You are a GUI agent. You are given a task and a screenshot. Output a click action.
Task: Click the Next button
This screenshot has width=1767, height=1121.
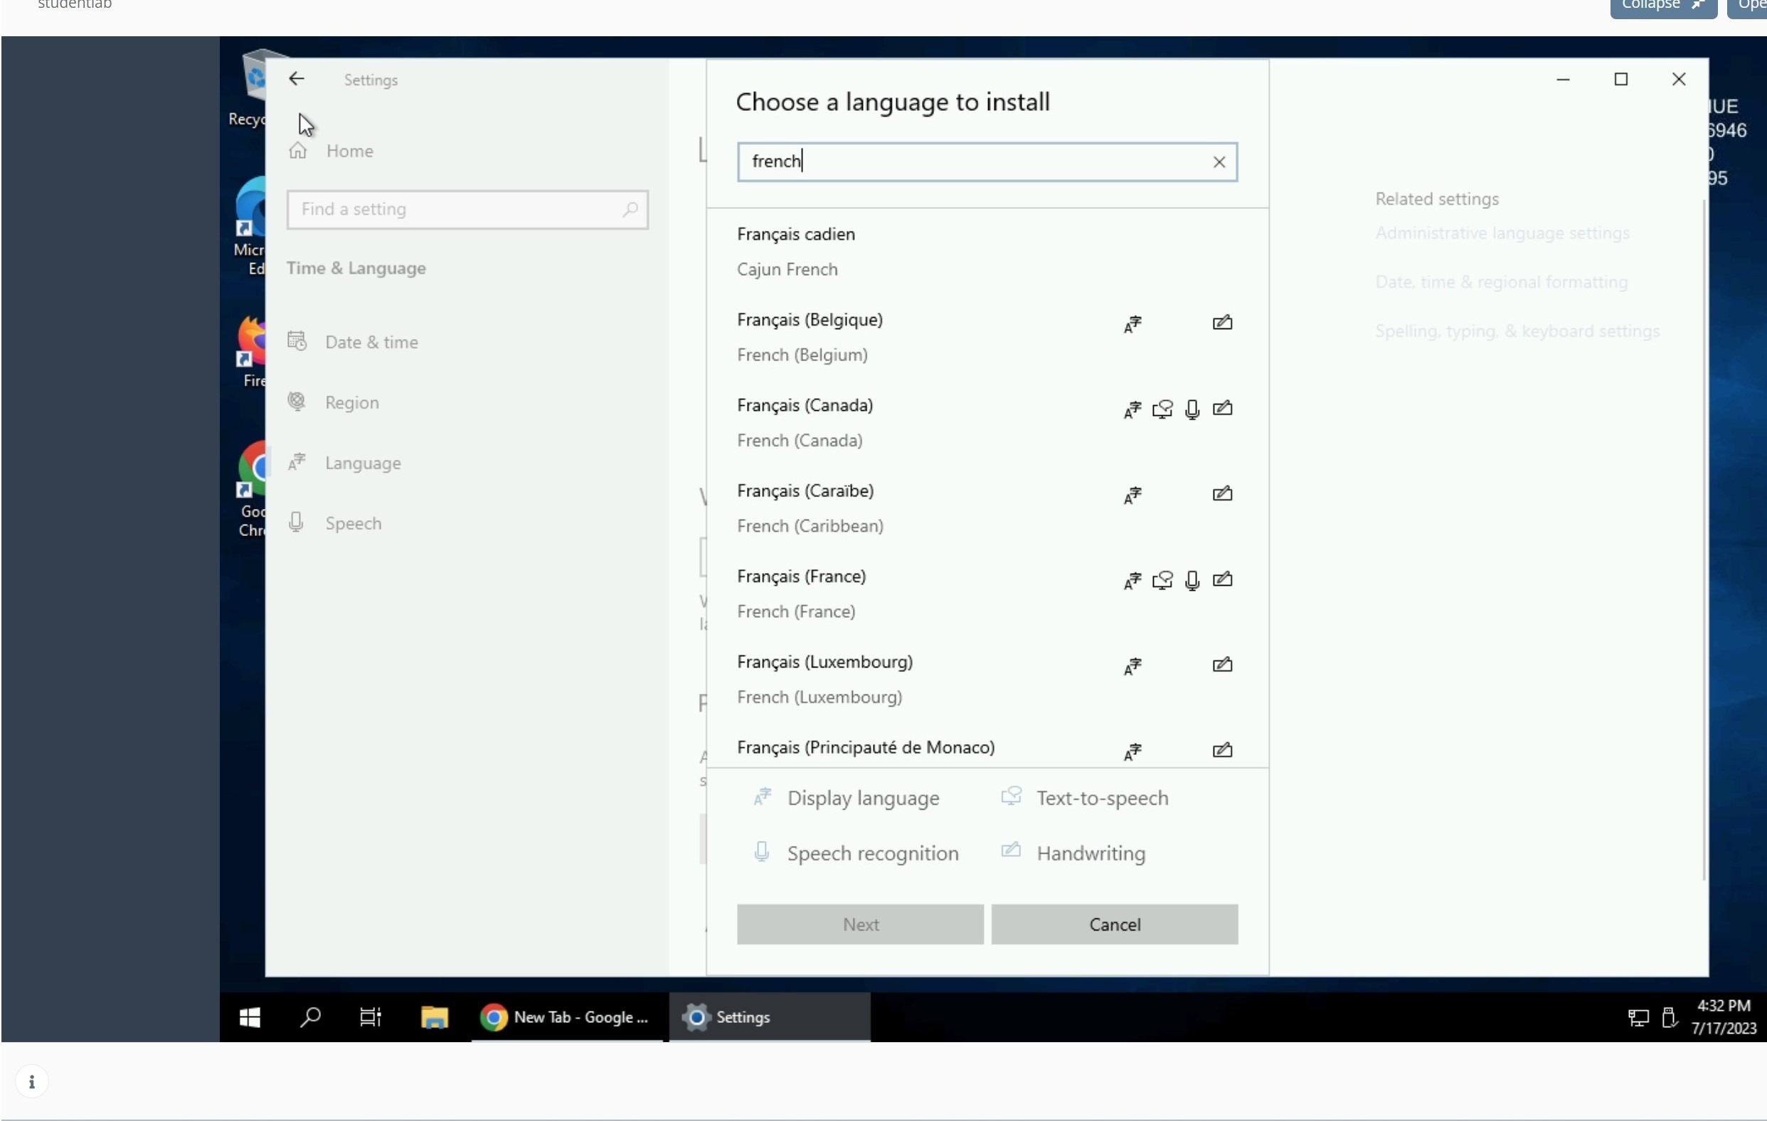click(860, 925)
